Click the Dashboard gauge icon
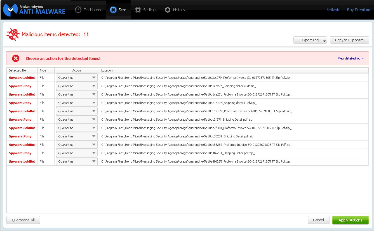The image size is (374, 231). point(78,10)
